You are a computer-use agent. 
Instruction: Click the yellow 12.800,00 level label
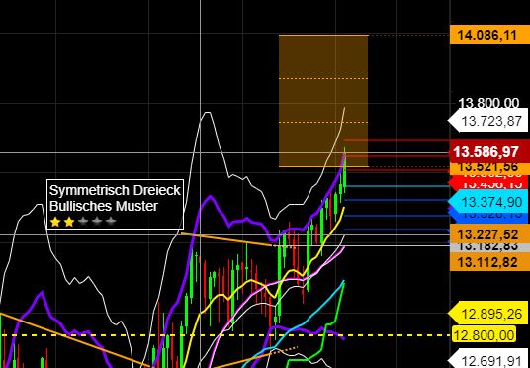coord(484,335)
